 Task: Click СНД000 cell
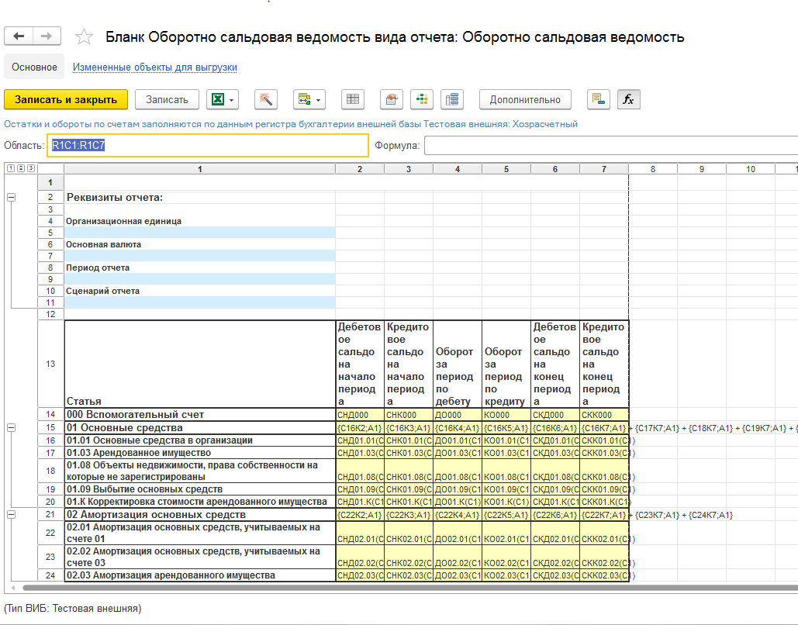point(360,415)
